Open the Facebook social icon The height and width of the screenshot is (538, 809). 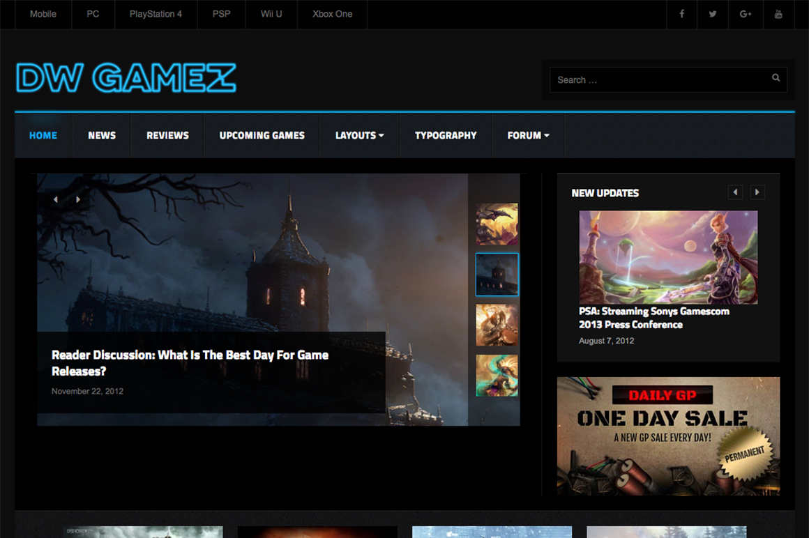click(681, 14)
